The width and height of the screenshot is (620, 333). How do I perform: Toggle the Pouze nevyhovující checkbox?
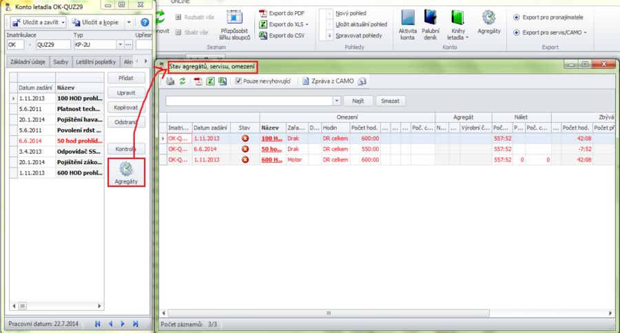pos(239,81)
